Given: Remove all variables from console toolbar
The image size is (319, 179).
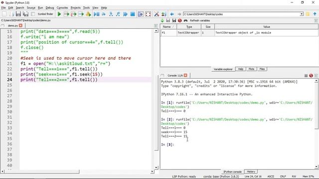Looking at the screenshot, I should [311, 76].
